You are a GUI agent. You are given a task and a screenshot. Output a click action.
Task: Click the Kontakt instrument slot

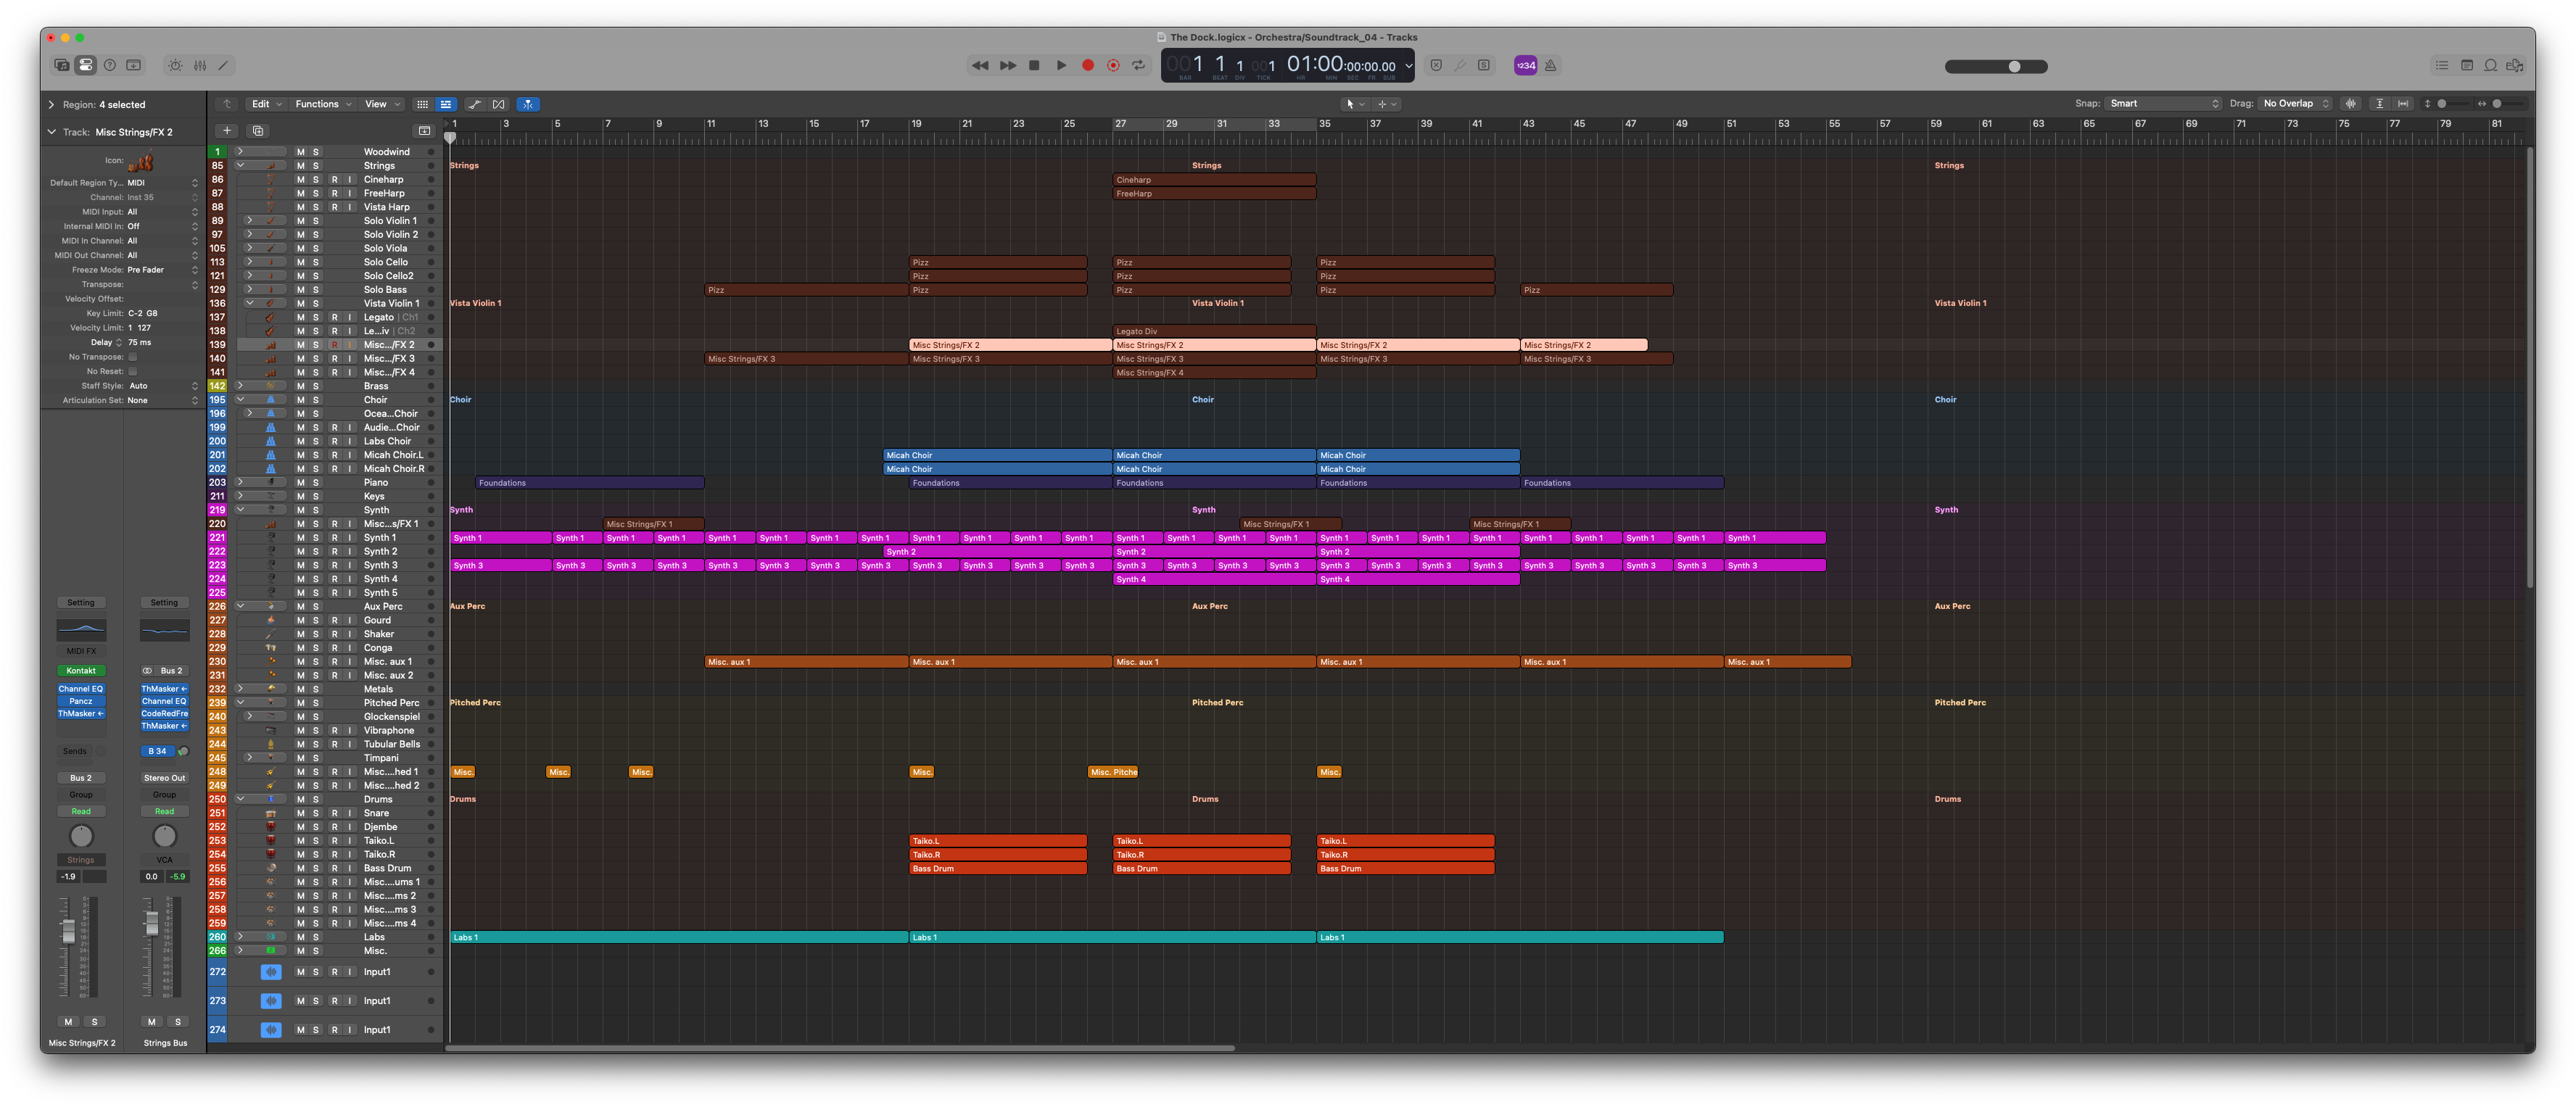81,671
